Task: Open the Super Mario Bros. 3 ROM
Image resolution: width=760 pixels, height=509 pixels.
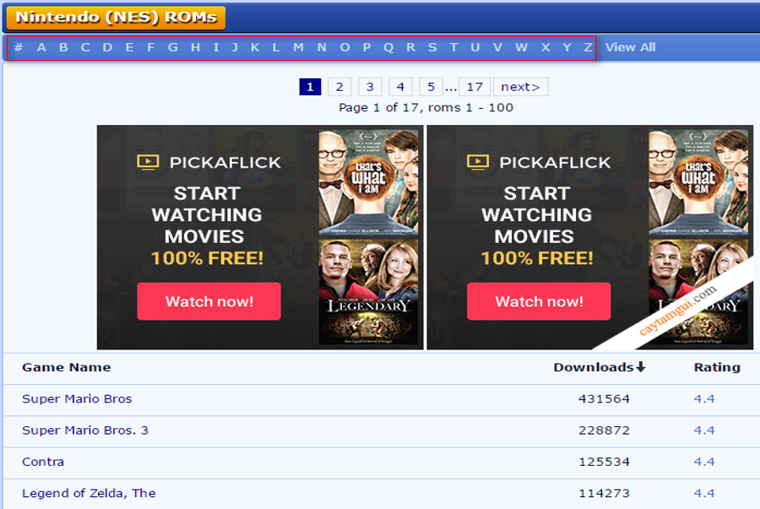Action: [85, 430]
